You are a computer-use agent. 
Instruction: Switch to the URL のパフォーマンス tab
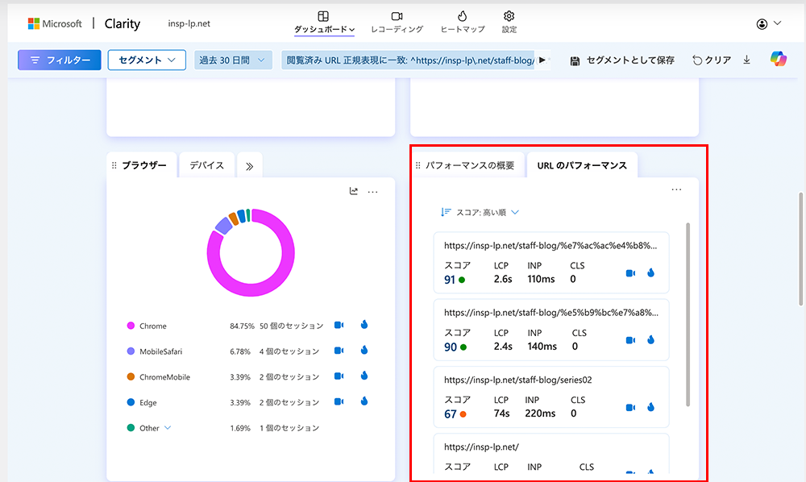pos(582,165)
